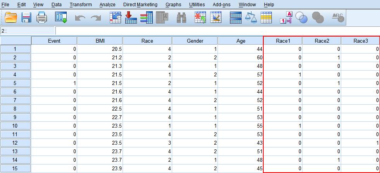Click the Value Labels icon in the toolbar
The image size is (380, 173).
pos(286,17)
